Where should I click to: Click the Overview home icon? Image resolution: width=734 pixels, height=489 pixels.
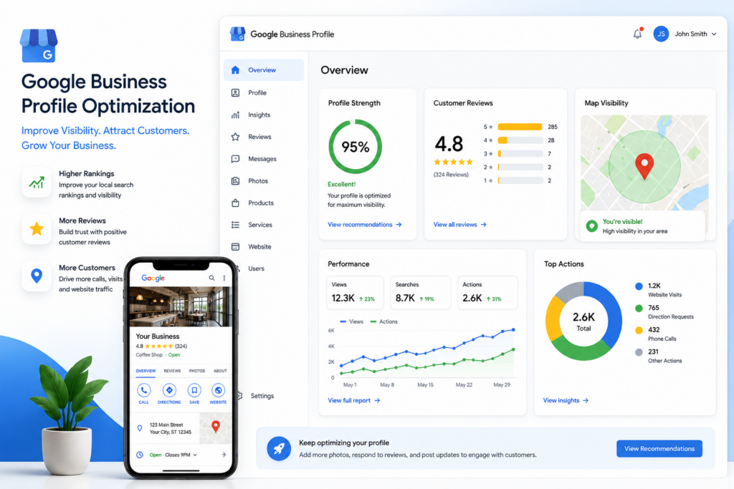(235, 70)
